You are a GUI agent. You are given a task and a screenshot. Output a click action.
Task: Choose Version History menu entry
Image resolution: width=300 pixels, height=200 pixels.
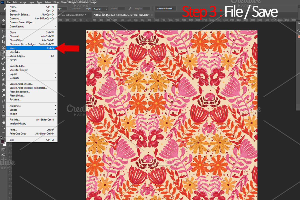click(32, 123)
